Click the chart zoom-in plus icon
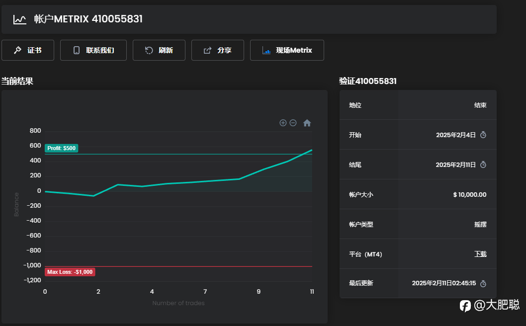Screen dimensions: 526x326 point(283,123)
